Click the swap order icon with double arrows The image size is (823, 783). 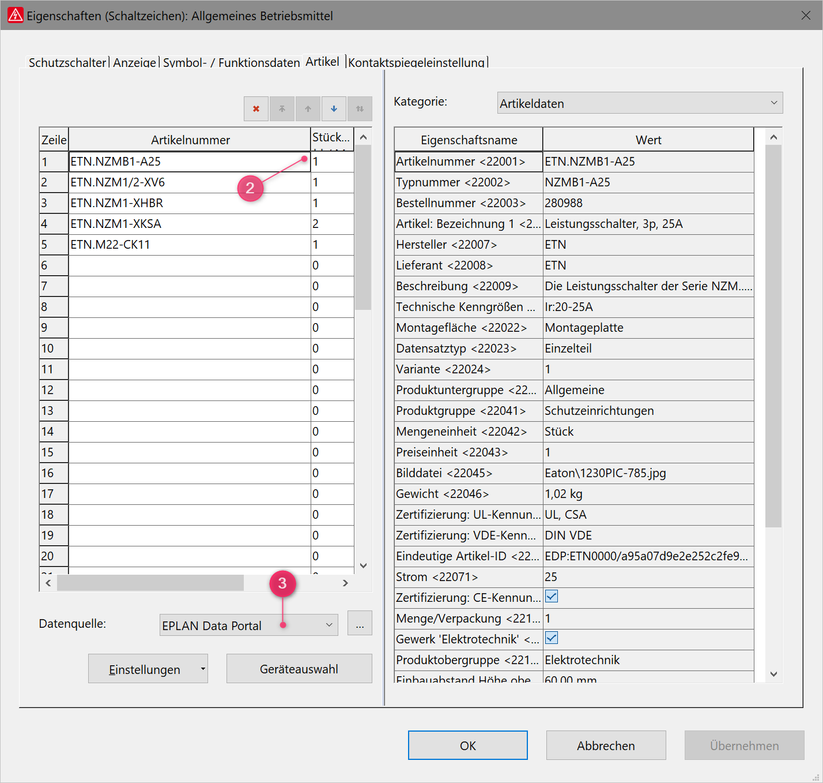point(360,108)
